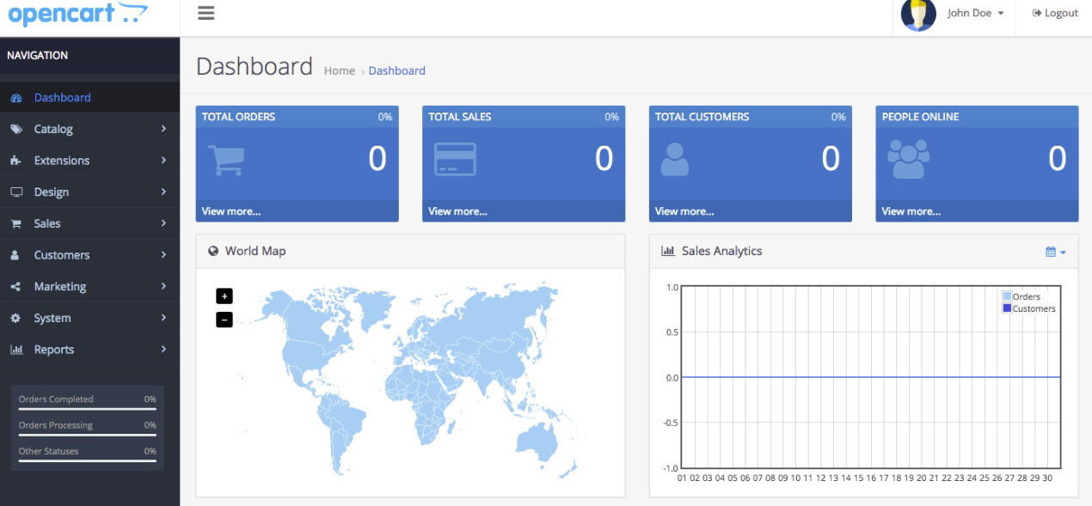Click the Total Sales count value

(604, 159)
